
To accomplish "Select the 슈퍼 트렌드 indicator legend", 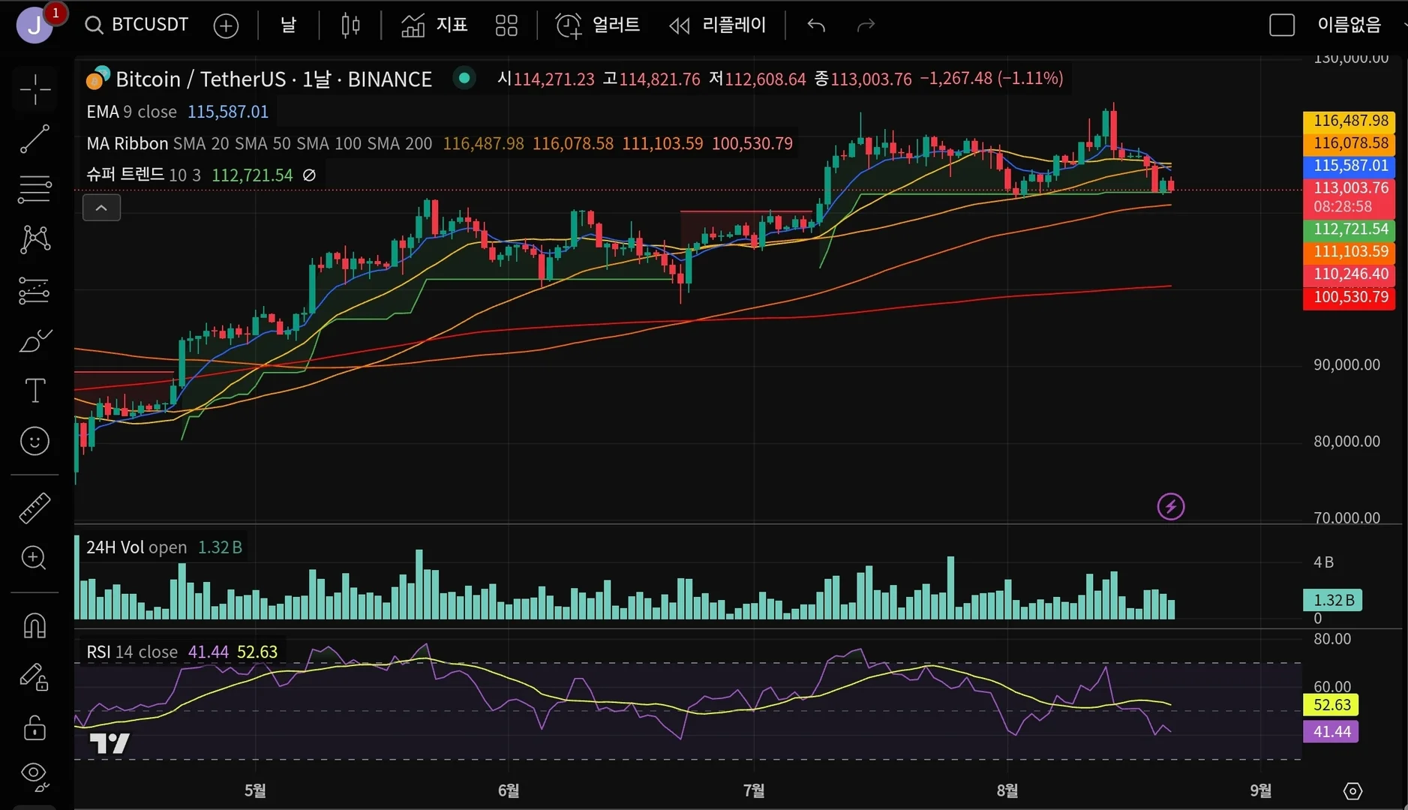I will pos(143,175).
